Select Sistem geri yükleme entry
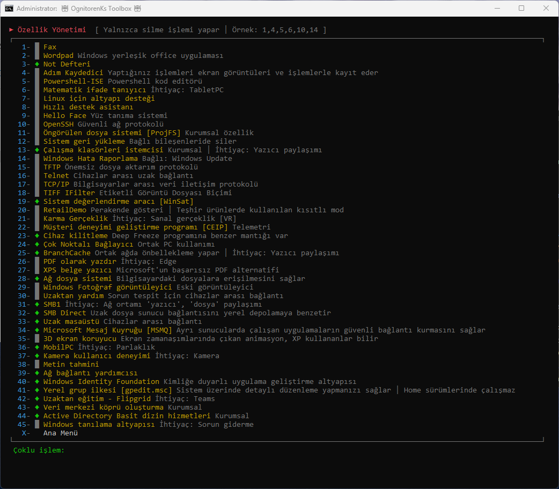Screen dimensions: 559x489 (x=84, y=142)
